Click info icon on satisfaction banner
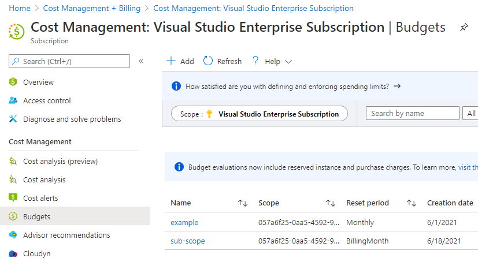Viewport: 478px width, 262px height. coord(176,87)
